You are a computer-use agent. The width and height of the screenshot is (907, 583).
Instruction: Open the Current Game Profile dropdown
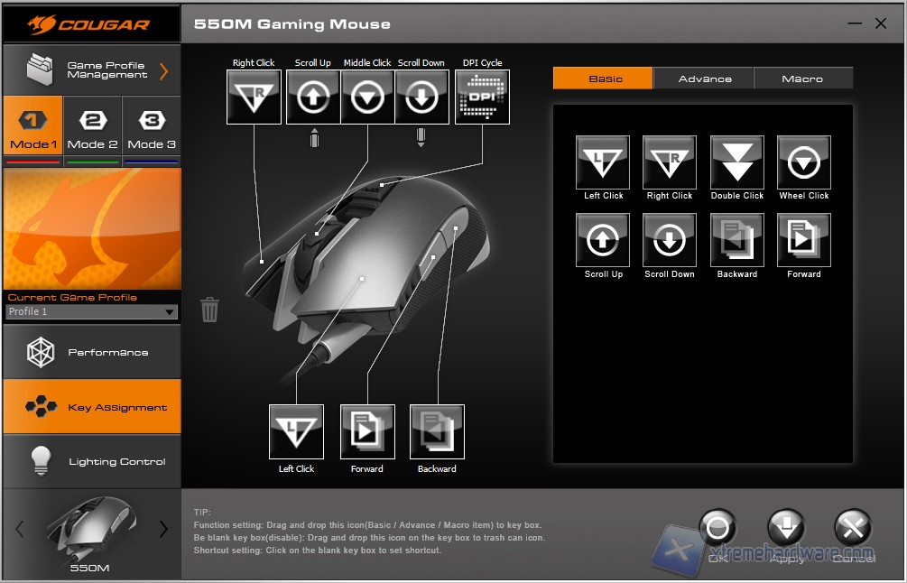point(91,312)
